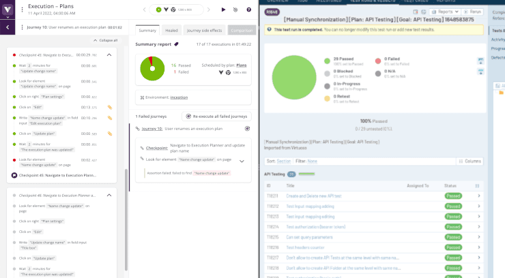Click the orange folder icon in TestRail sidebar

point(501,93)
